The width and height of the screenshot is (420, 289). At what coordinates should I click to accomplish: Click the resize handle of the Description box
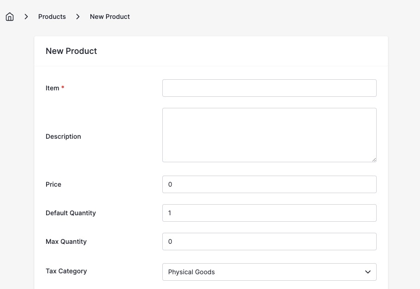click(x=374, y=160)
